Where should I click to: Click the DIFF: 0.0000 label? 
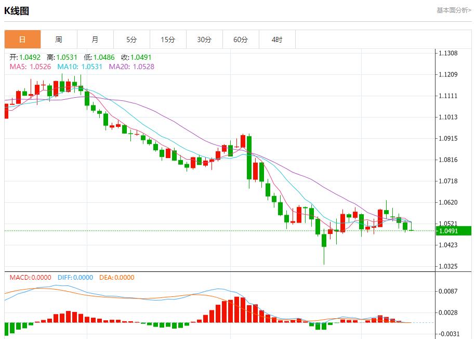pos(75,278)
